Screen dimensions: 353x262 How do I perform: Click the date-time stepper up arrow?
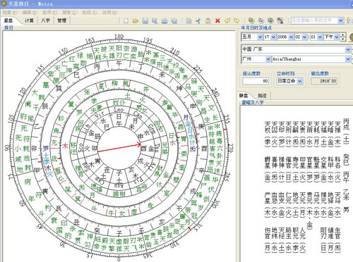tap(343, 35)
